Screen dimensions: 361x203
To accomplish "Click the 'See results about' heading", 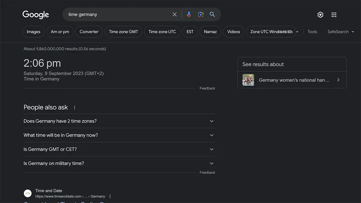I will 263,64.
